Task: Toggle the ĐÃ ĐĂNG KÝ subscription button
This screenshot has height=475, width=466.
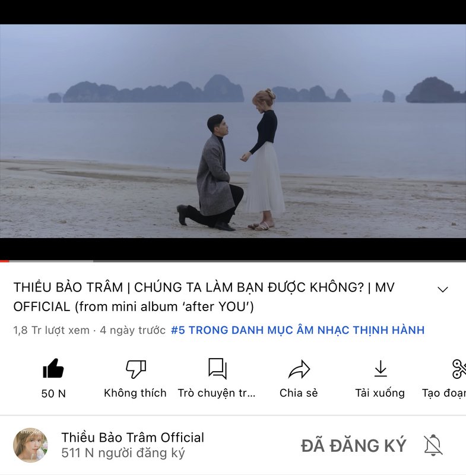Action: (x=353, y=445)
